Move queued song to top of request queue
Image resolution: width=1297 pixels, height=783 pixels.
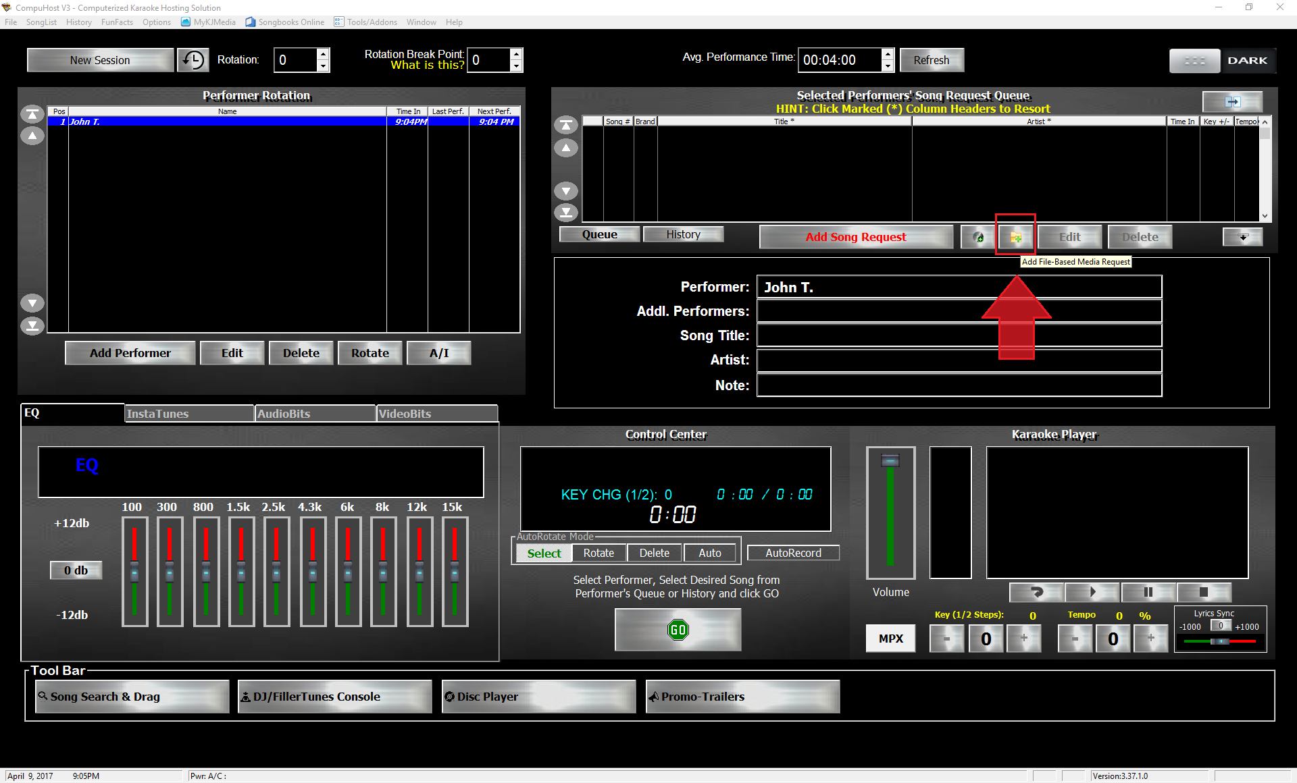pos(566,125)
